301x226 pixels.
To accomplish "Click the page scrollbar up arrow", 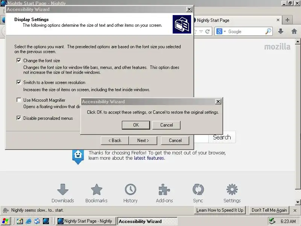I will (x=298, y=41).
